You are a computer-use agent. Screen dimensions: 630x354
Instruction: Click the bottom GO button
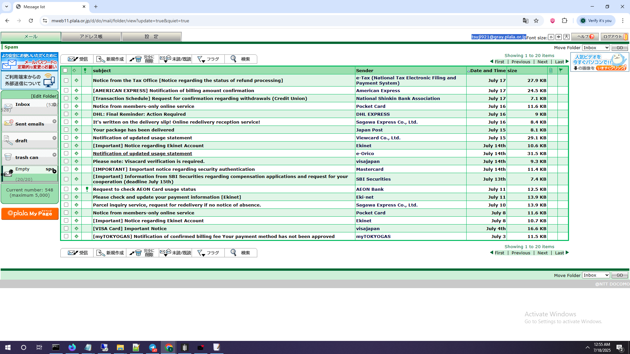click(x=619, y=275)
